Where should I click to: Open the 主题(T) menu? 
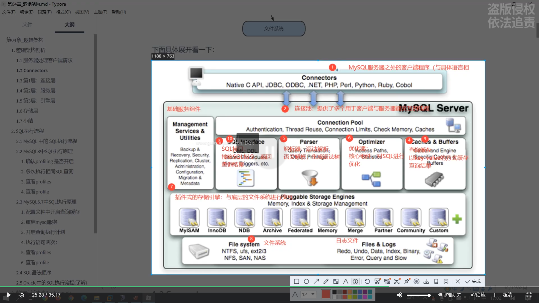point(101,12)
